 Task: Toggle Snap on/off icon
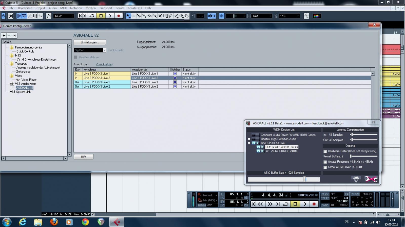(x=221, y=16)
